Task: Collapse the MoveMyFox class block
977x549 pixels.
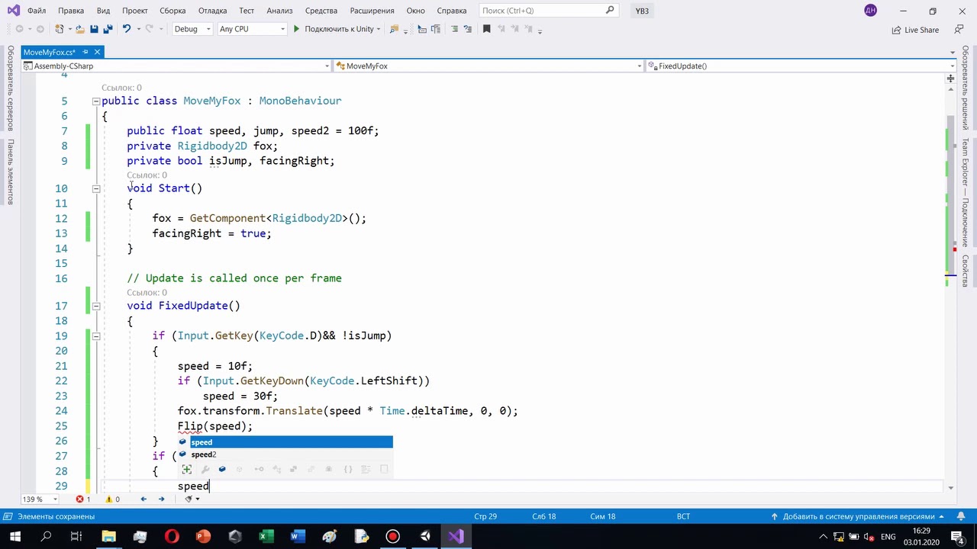Action: click(x=96, y=101)
